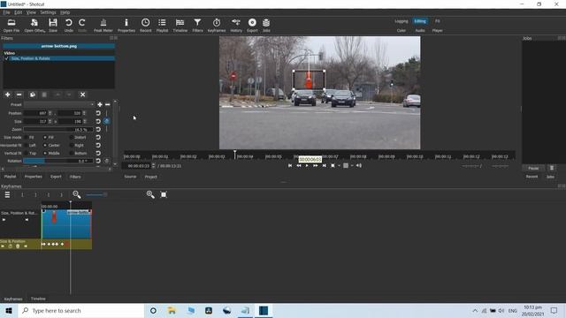Viewport: 566px width, 318px height.
Task: Add a filter with plus button
Action: [8, 95]
